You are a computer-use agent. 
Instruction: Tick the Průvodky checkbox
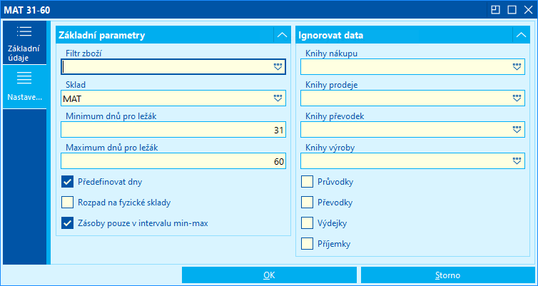pos(308,181)
